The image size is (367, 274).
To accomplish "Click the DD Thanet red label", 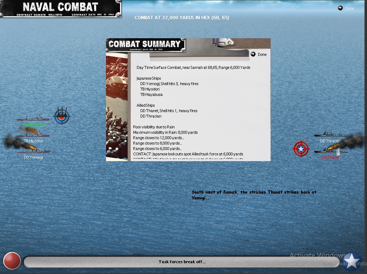I will tap(331, 157).
